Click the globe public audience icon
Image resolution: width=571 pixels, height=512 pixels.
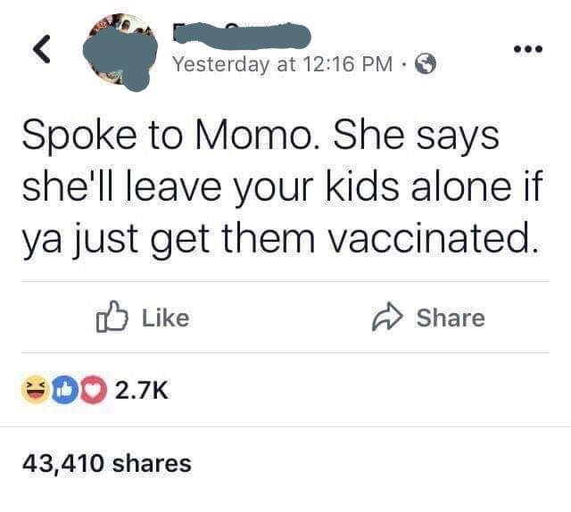[x=426, y=64]
